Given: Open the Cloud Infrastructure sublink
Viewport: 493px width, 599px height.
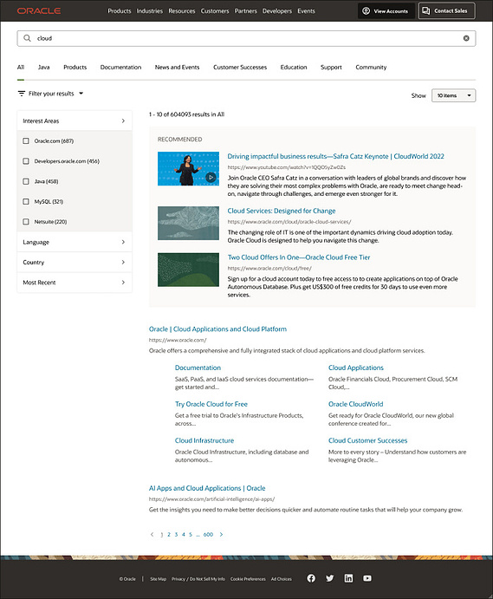Looking at the screenshot, I should coord(204,440).
